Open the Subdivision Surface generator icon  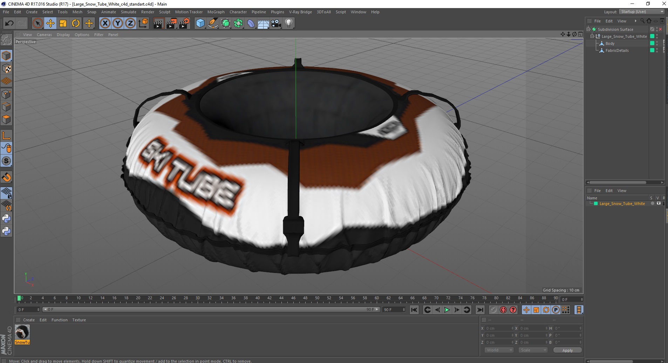[226, 23]
